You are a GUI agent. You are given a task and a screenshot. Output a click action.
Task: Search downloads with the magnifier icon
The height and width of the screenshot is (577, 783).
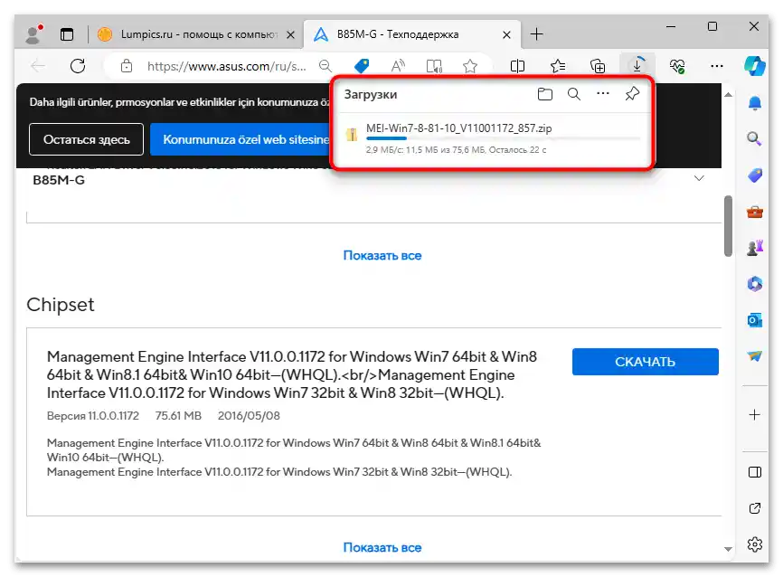pyautogui.click(x=573, y=94)
